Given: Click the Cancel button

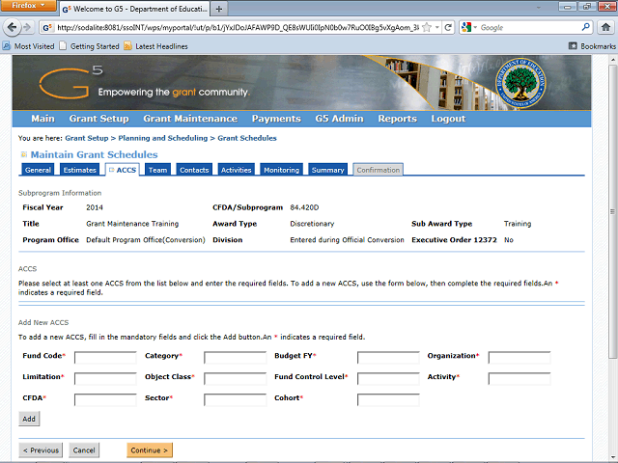Looking at the screenshot, I should [x=84, y=450].
